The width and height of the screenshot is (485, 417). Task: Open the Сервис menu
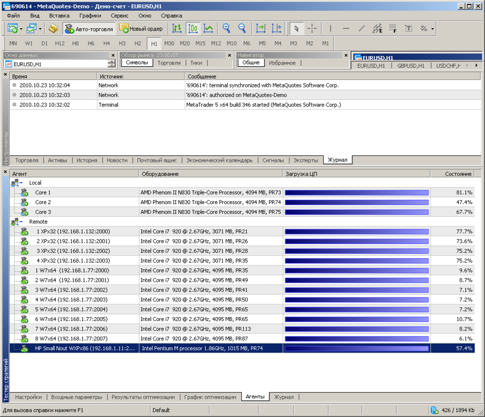click(119, 16)
